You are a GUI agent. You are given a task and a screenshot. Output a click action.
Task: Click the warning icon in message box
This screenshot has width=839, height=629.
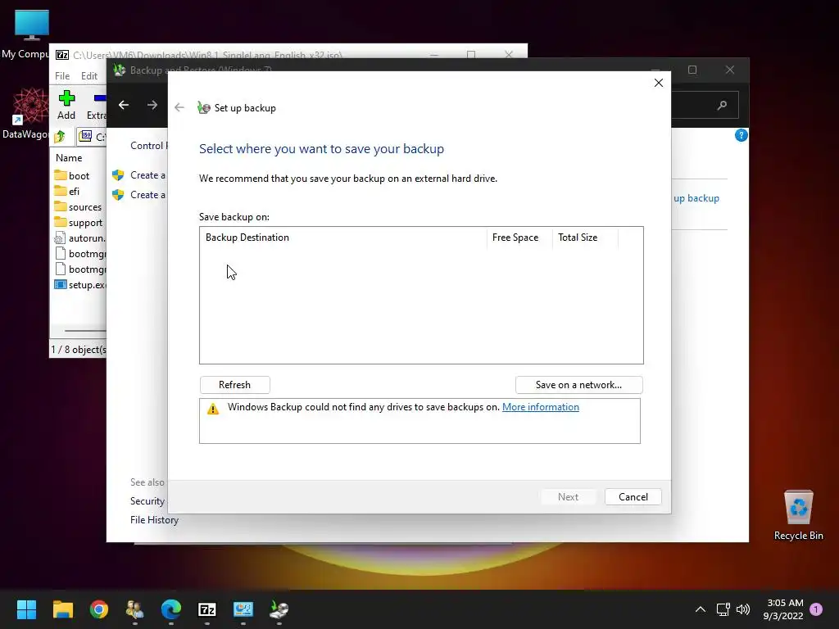pyautogui.click(x=213, y=410)
